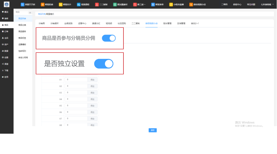
Task: Go to 装修 in the dark sidebar
Action: 5,18
